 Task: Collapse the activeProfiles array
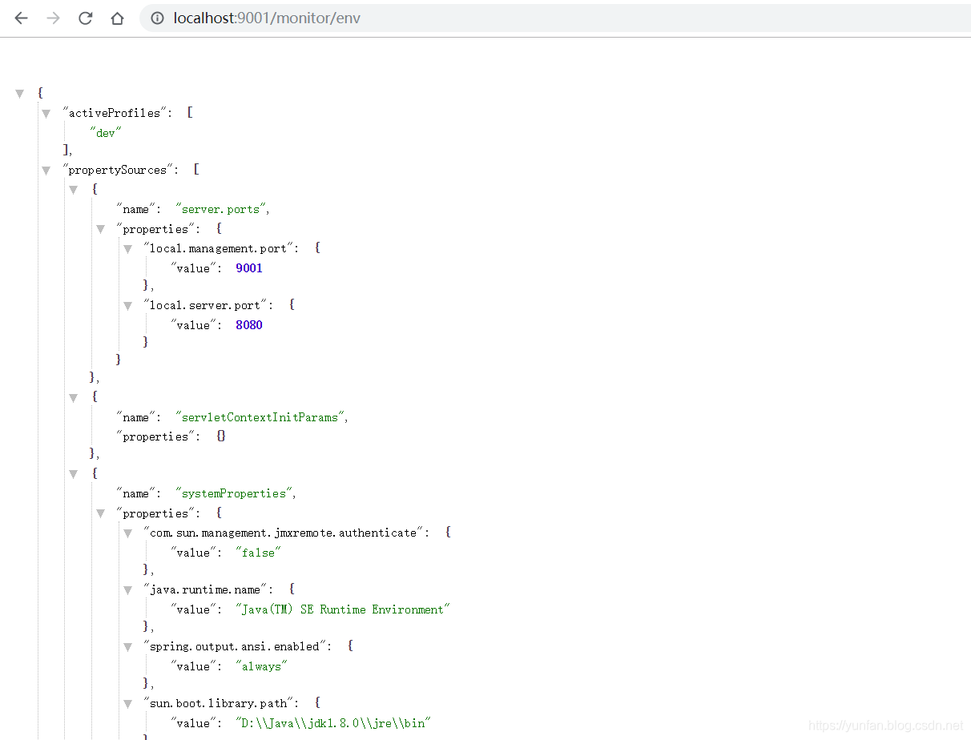(46, 113)
